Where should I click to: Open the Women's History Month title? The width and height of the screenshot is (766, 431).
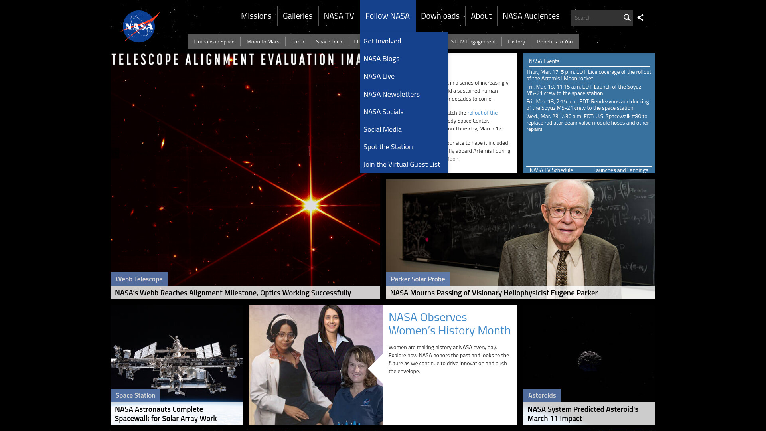450,324
